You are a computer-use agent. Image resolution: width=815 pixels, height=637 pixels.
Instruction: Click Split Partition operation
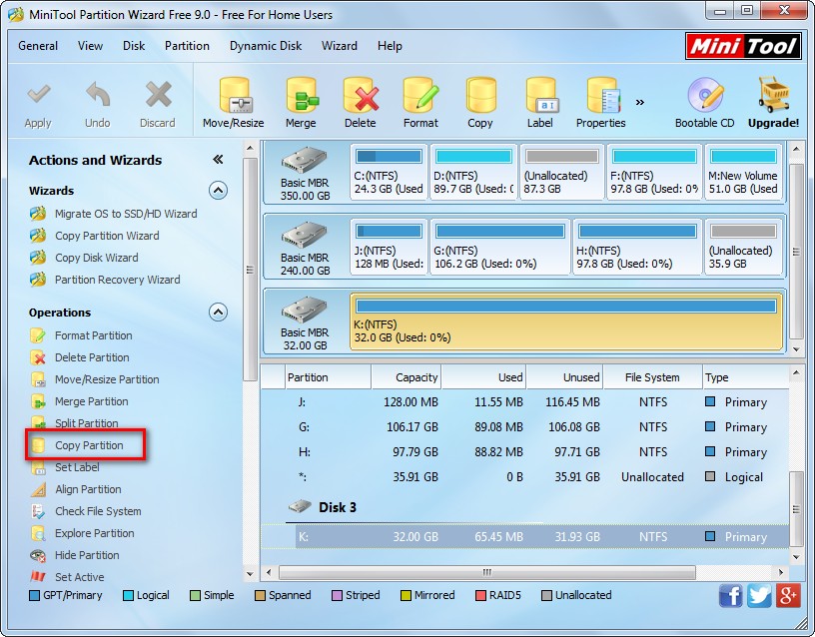tap(74, 423)
